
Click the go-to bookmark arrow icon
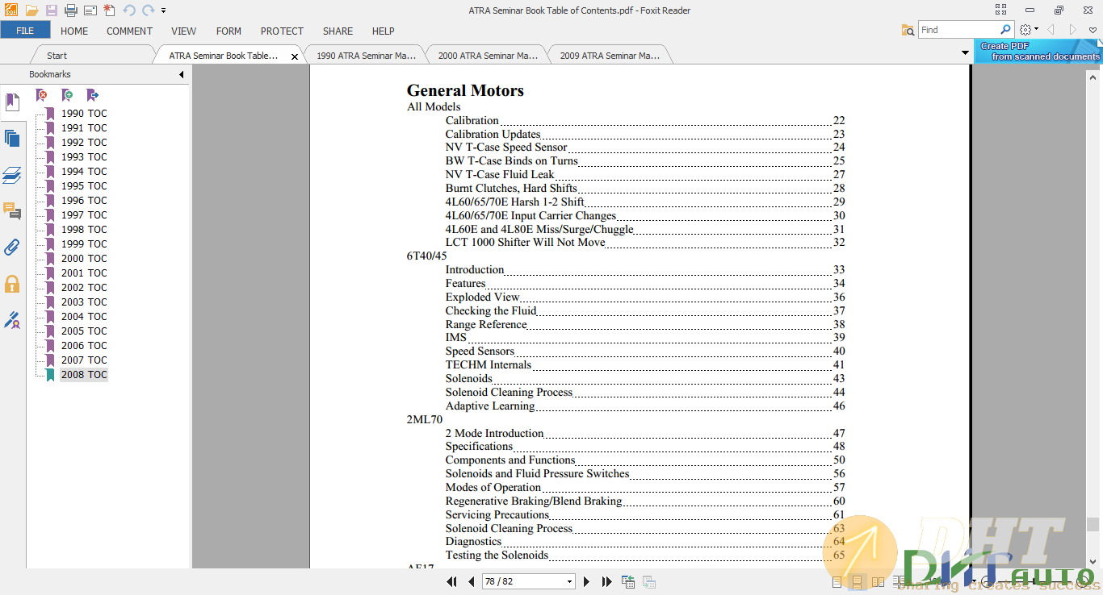coord(92,95)
